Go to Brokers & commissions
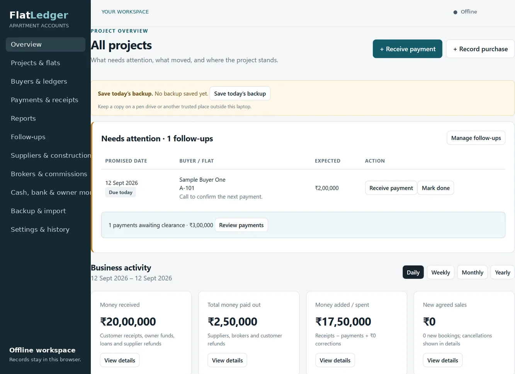Image resolution: width=515 pixels, height=374 pixels. click(46, 174)
